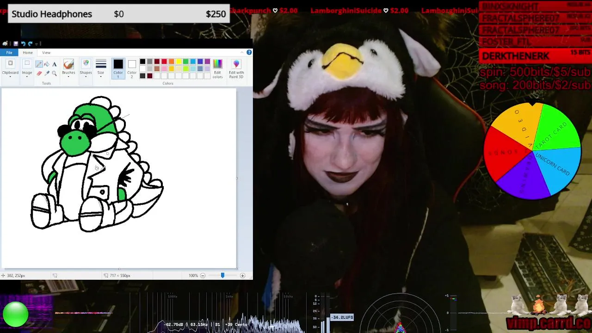The height and width of the screenshot is (333, 592).
Task: Click the Shapes gallery icon
Action: click(86, 64)
